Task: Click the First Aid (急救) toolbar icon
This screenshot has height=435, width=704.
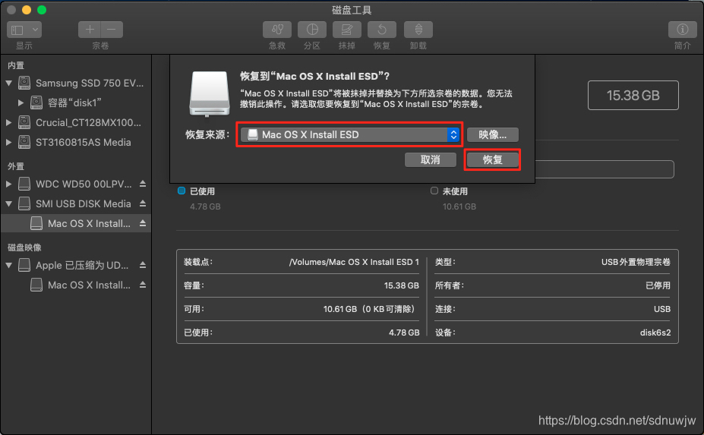Action: point(277,30)
